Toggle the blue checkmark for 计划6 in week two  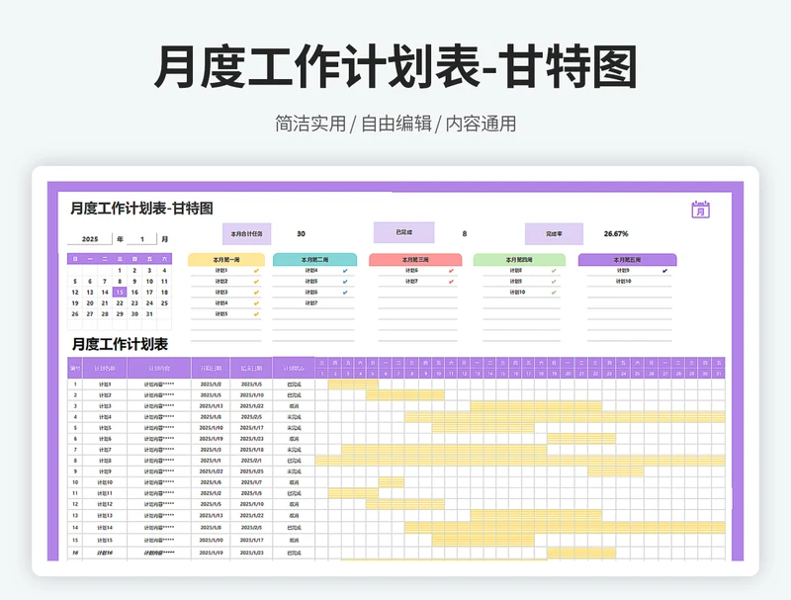[x=345, y=293]
